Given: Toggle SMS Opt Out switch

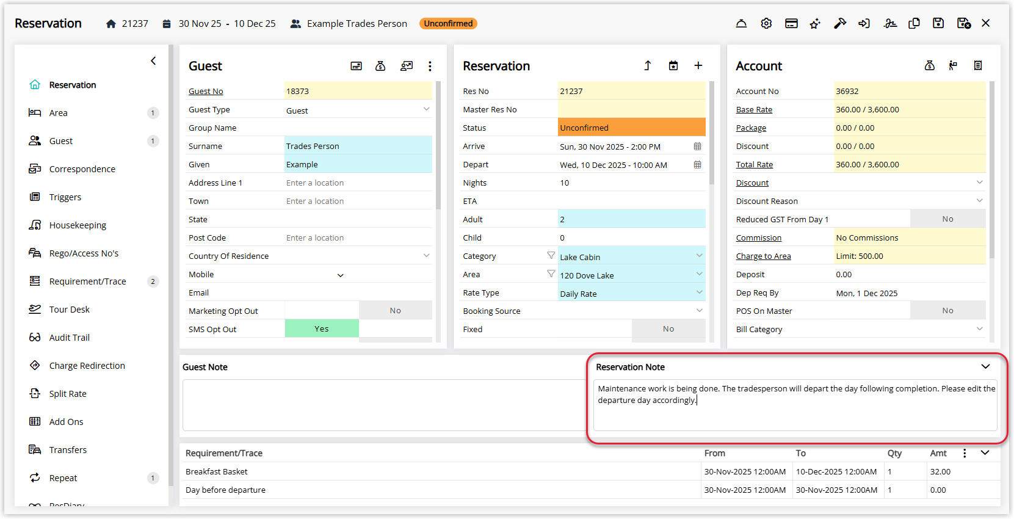Looking at the screenshot, I should coord(358,328).
